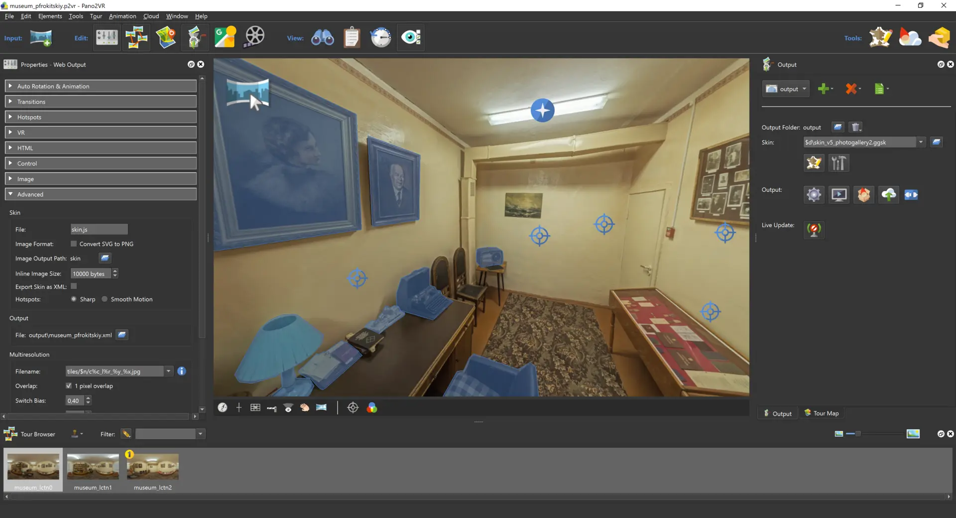Click the Animation film reel icon
Viewport: 956px width, 518px height.
point(254,37)
